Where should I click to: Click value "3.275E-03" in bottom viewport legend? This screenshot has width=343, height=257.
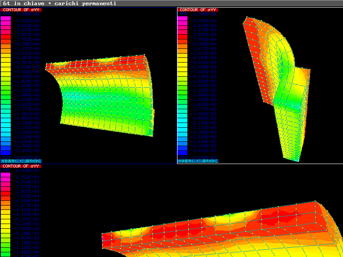tap(28, 186)
